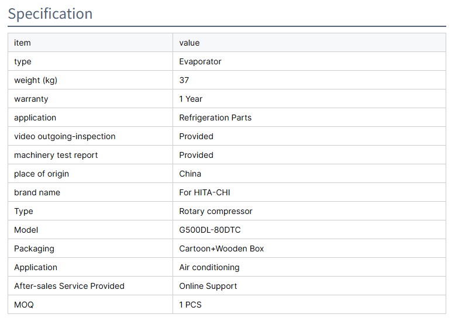Click the warranty row label
This screenshot has height=321, width=455.
(31, 99)
